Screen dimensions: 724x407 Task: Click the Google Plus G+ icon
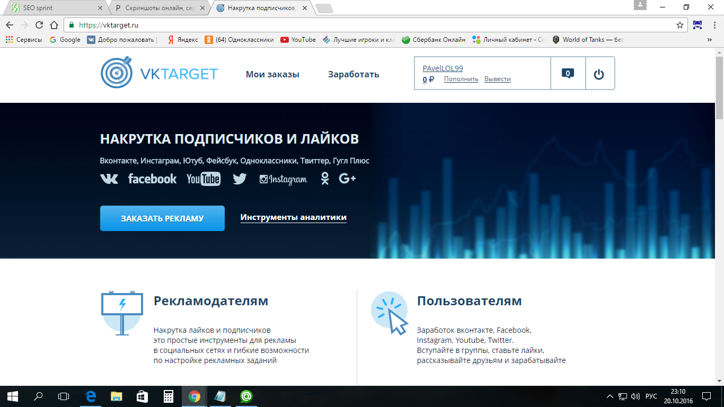pos(347,179)
